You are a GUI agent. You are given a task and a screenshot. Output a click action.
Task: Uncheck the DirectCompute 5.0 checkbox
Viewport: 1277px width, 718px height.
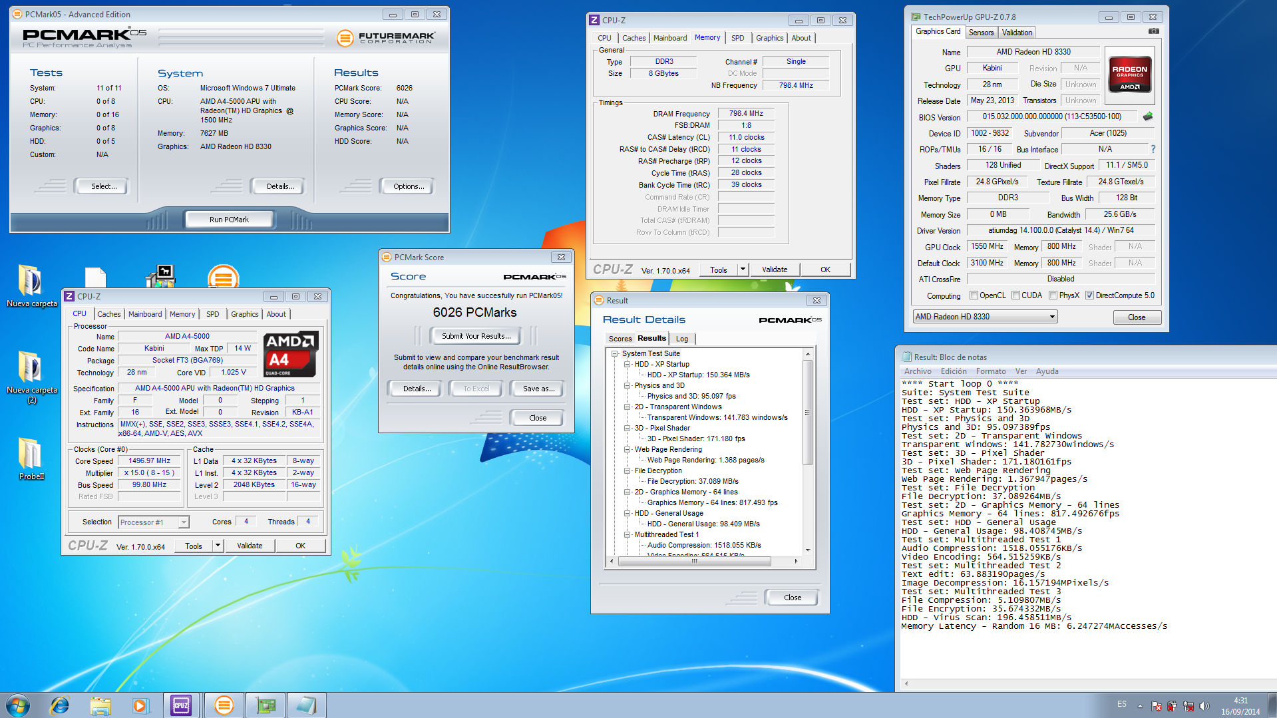[1089, 295]
